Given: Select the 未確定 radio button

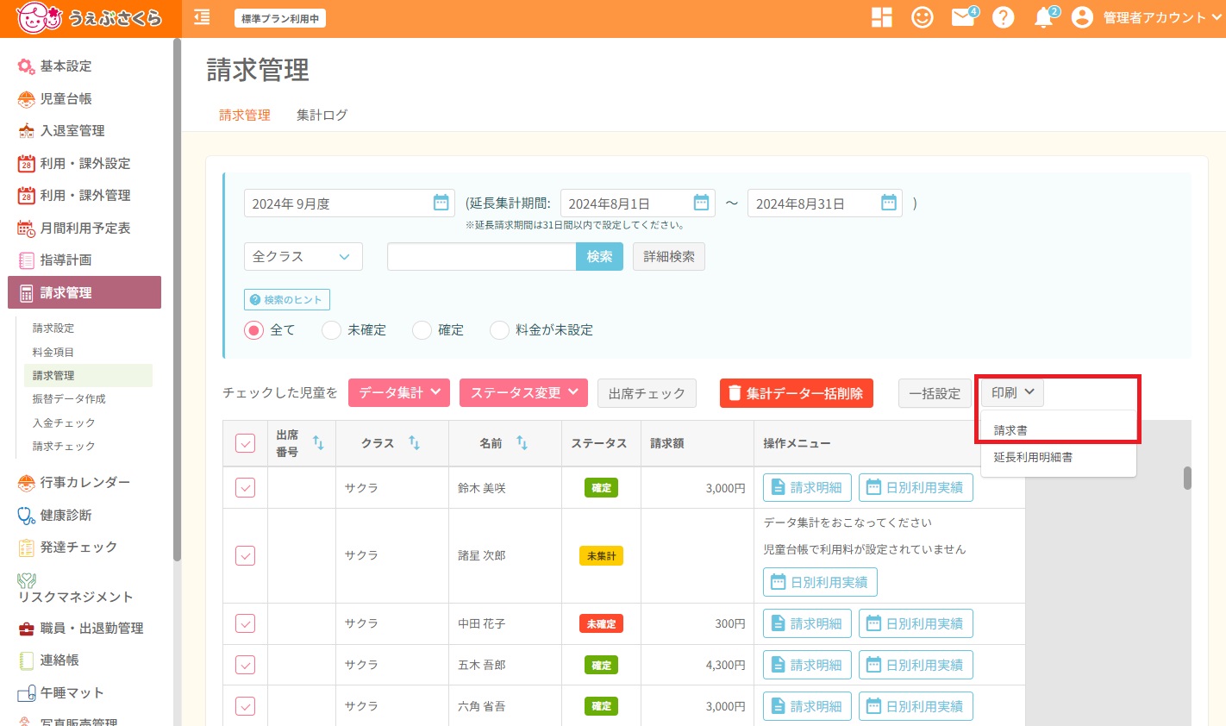Looking at the screenshot, I should [331, 330].
